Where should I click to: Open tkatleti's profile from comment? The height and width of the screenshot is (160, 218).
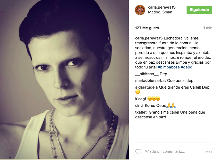click(141, 112)
